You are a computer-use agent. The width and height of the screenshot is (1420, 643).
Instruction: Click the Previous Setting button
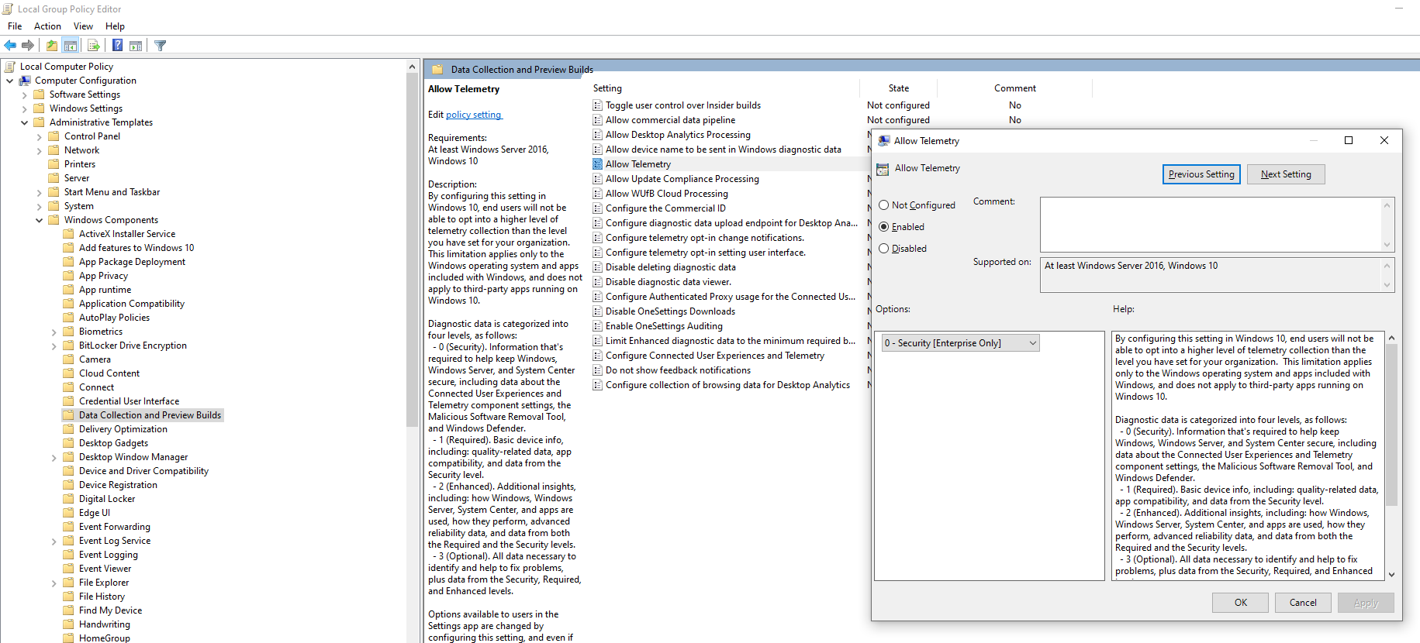pos(1201,174)
